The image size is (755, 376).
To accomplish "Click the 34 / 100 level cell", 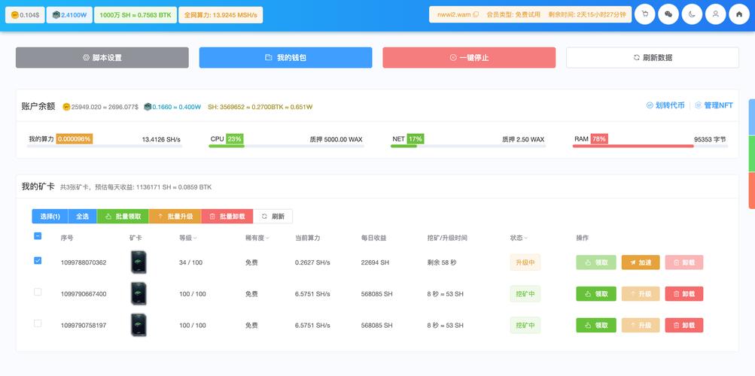I will [x=189, y=262].
